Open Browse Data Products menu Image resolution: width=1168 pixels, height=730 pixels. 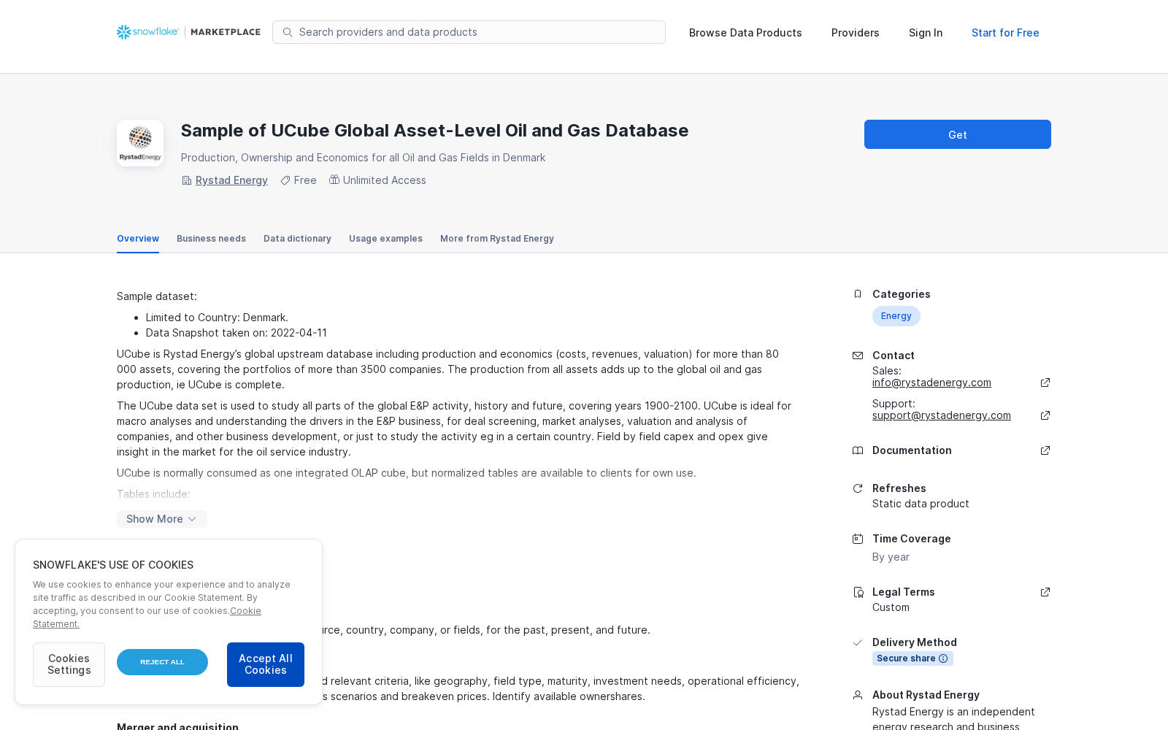[745, 33]
